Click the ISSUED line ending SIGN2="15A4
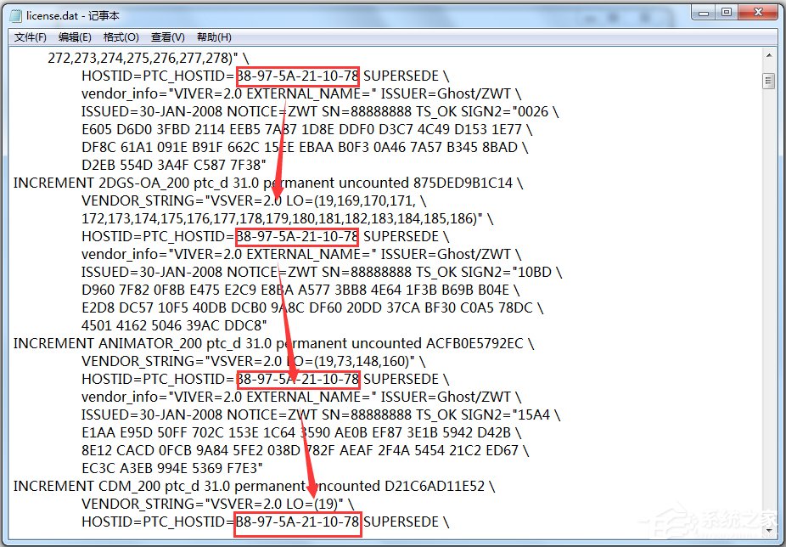The image size is (786, 547). [321, 414]
